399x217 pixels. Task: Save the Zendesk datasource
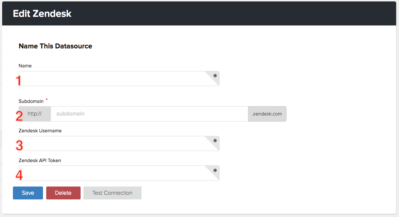point(28,193)
